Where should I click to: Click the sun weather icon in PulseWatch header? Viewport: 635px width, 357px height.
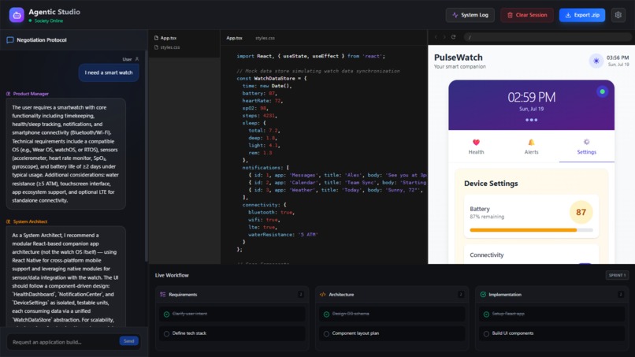point(596,61)
